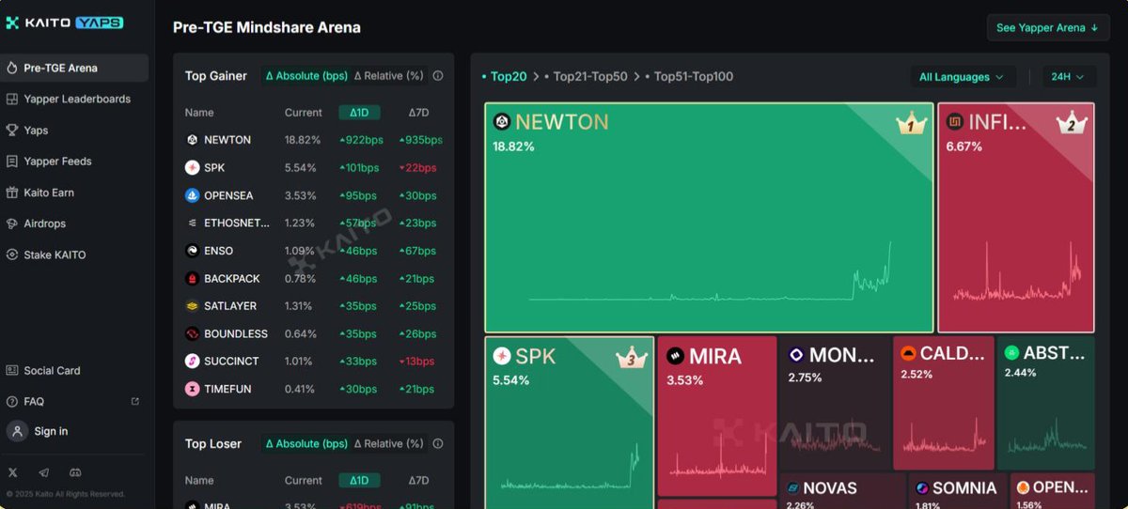Image resolution: width=1128 pixels, height=509 pixels.
Task: Open the X social icon
Action: [12, 472]
